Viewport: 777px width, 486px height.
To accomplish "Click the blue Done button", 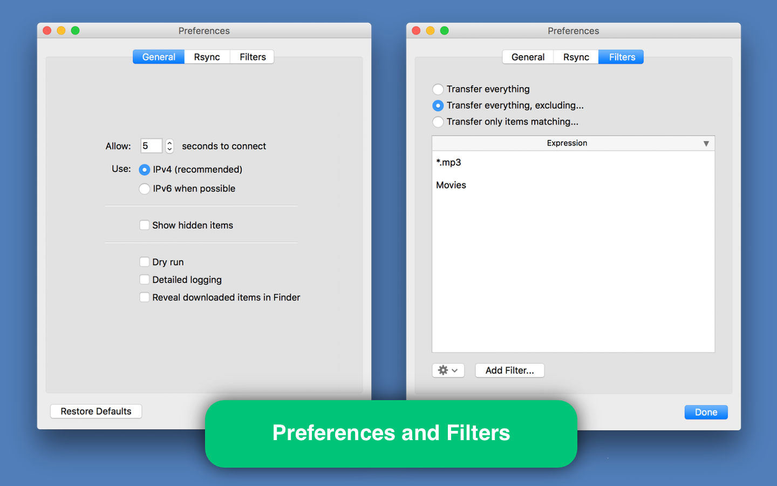I will pyautogui.click(x=706, y=412).
